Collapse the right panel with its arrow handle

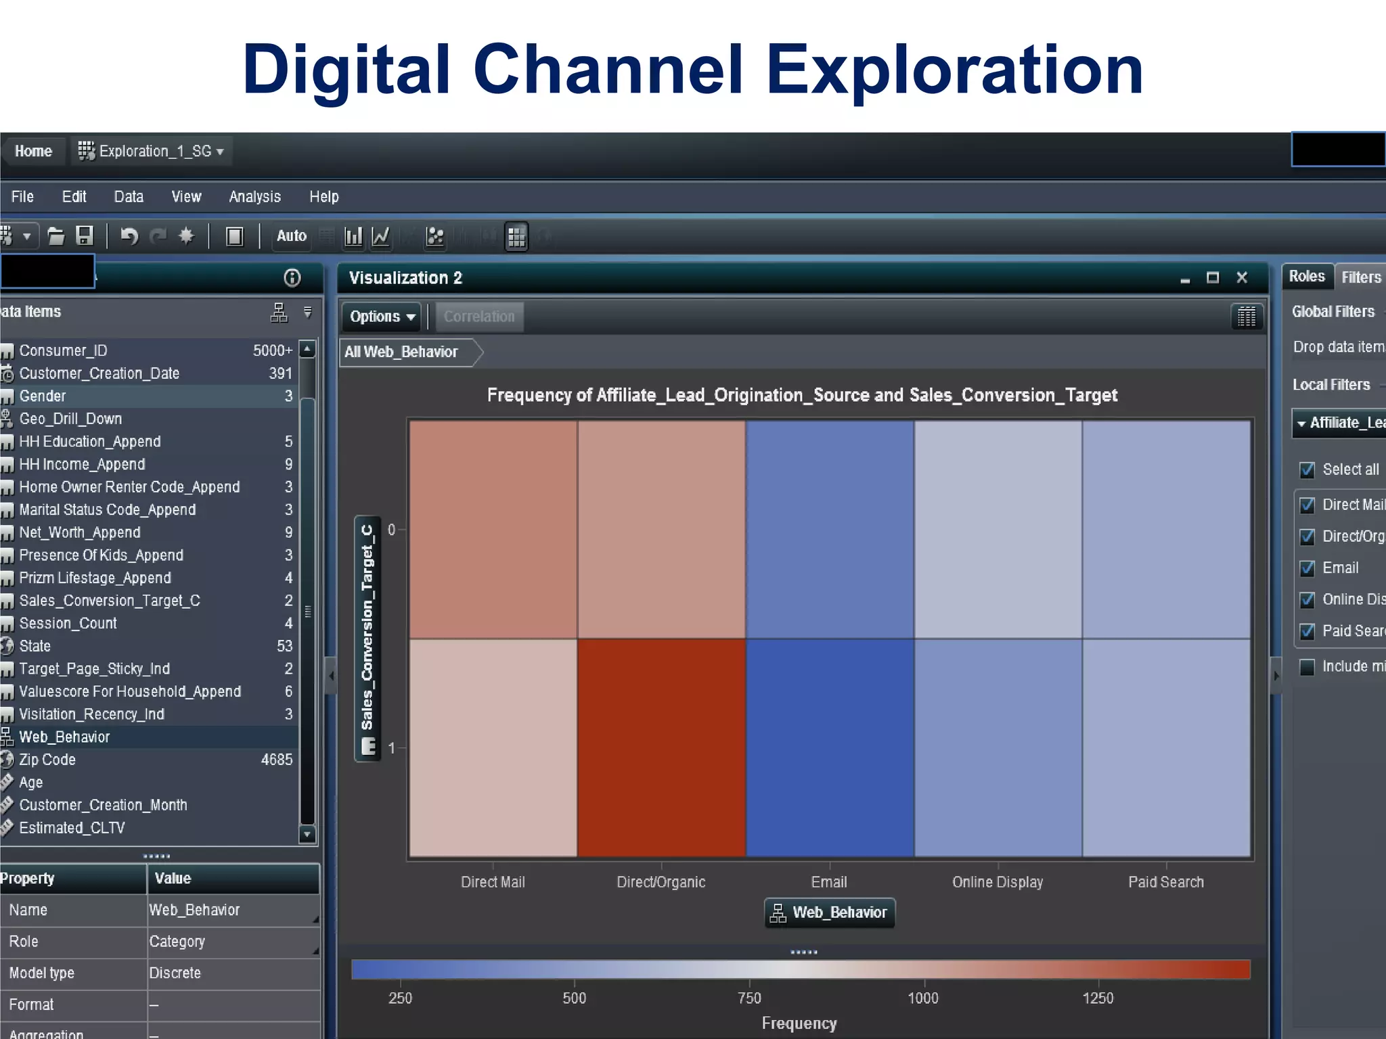(x=1276, y=675)
